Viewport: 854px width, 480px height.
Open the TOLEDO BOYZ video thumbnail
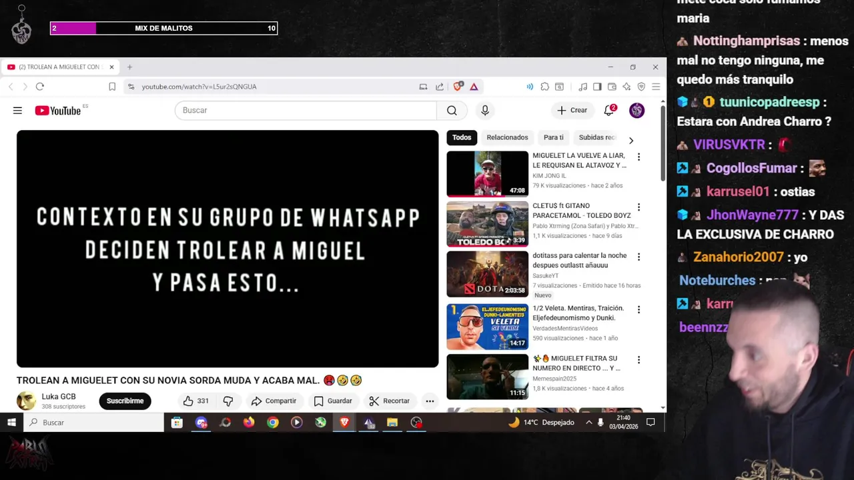tap(487, 223)
